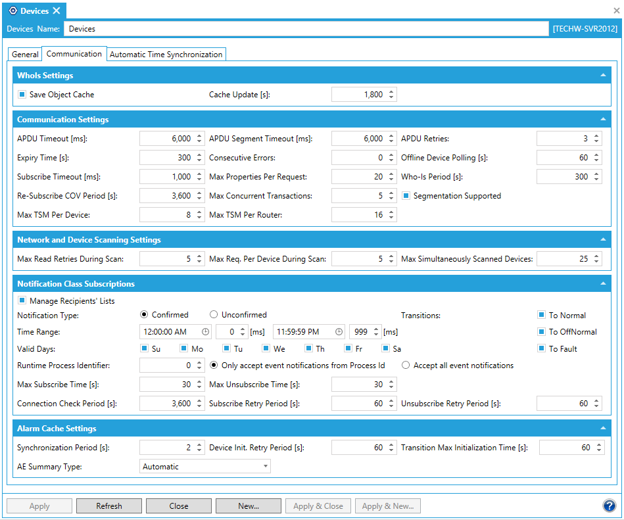Select the Unconfirmed notification type
Viewport: 624px width, 520px height.
pos(214,315)
